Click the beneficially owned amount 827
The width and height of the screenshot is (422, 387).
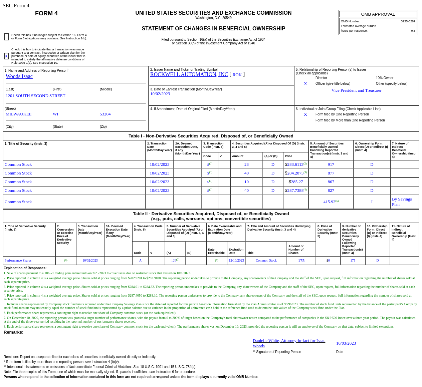331,190
